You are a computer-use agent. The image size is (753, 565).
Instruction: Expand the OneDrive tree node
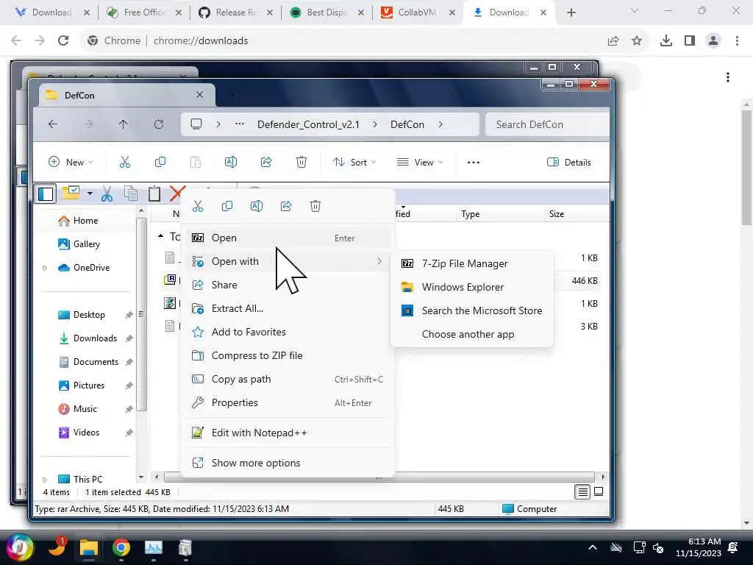[45, 268]
